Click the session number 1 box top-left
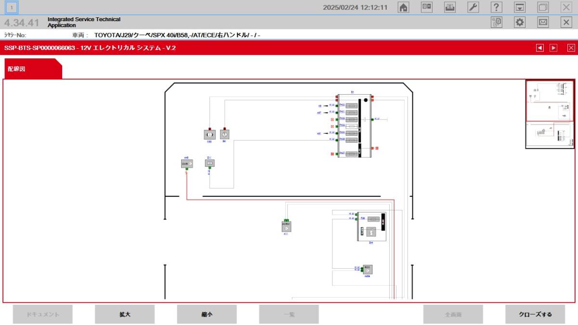Image resolution: width=578 pixels, height=325 pixels. click(12, 7)
